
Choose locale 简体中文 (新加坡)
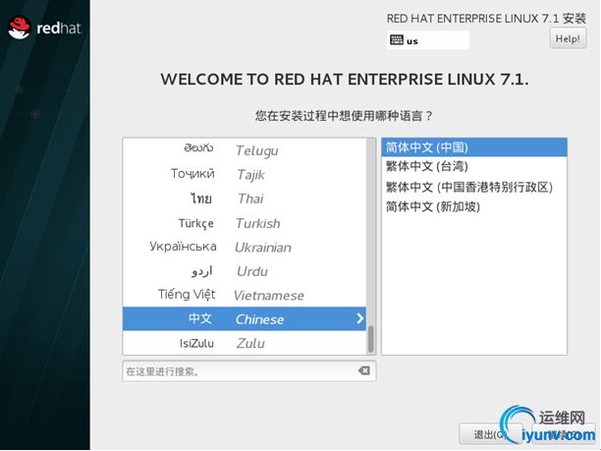pyautogui.click(x=474, y=206)
